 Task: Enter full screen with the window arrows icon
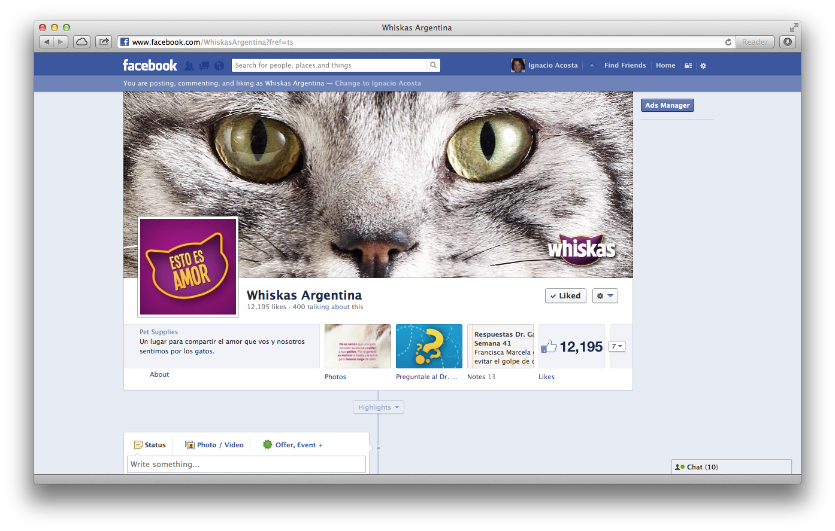pos(794,28)
